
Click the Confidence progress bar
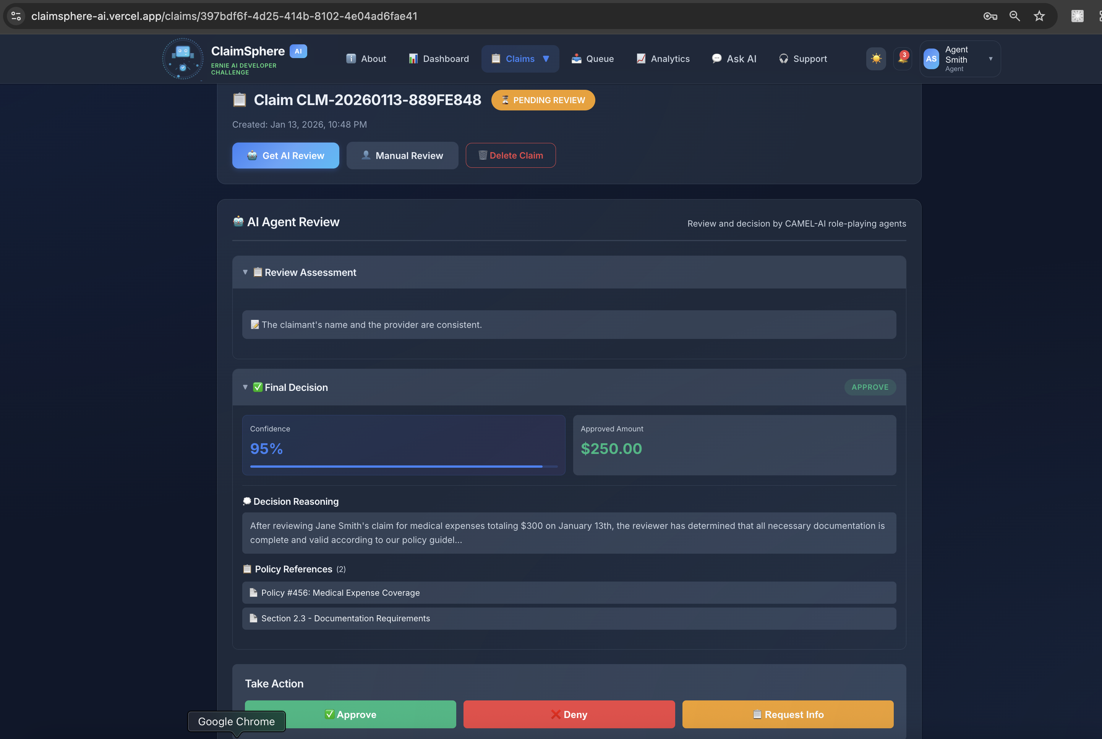pos(404,467)
